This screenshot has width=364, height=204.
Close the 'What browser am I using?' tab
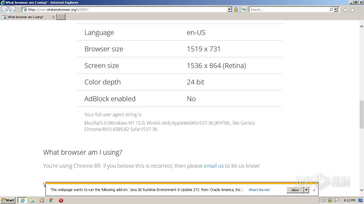[53, 17]
